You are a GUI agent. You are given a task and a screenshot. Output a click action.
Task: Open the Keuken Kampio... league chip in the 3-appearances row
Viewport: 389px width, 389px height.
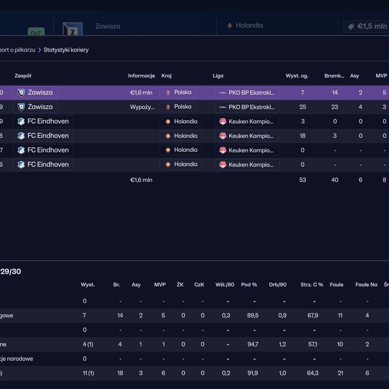(247, 122)
